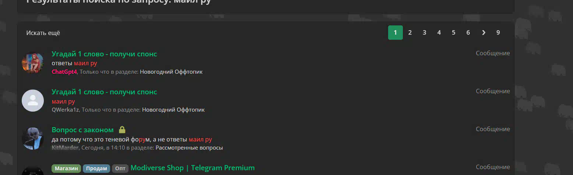Open Вопрос с законом thread
This screenshot has height=175, width=573.
tap(82, 130)
